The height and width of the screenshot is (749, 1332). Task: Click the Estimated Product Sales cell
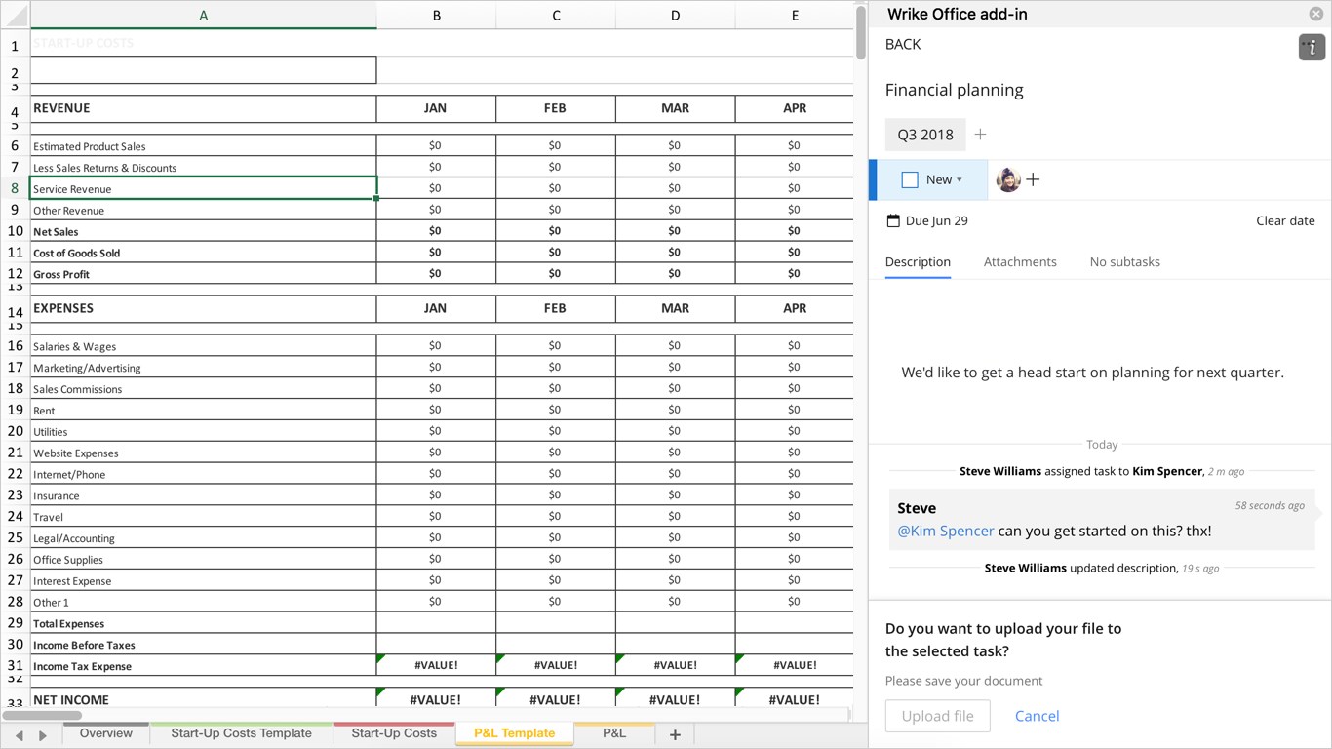[x=203, y=145]
